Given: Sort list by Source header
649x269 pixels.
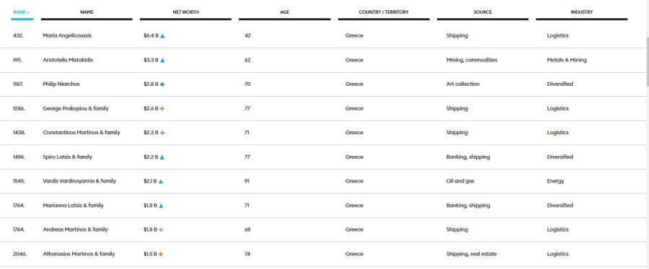Looking at the screenshot, I should pos(482,12).
